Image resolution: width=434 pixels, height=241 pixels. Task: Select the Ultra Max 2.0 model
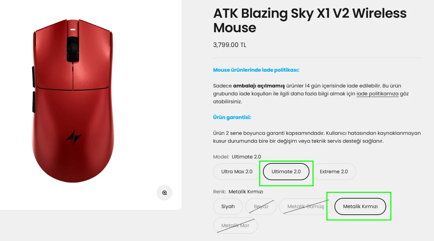pos(237,172)
